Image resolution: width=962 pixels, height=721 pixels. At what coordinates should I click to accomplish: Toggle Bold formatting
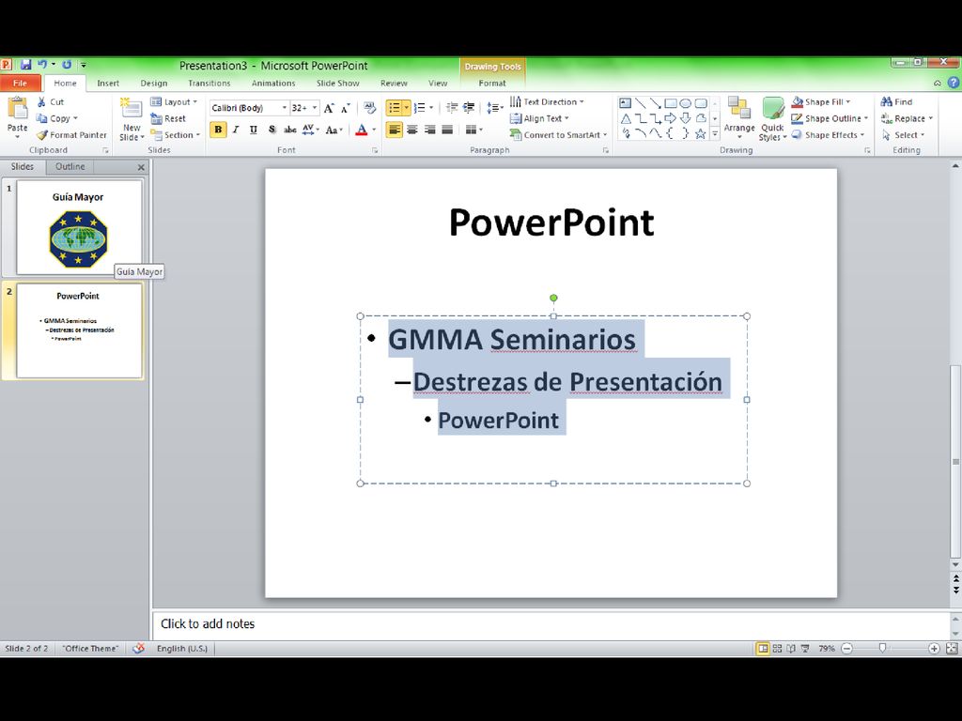pyautogui.click(x=218, y=130)
